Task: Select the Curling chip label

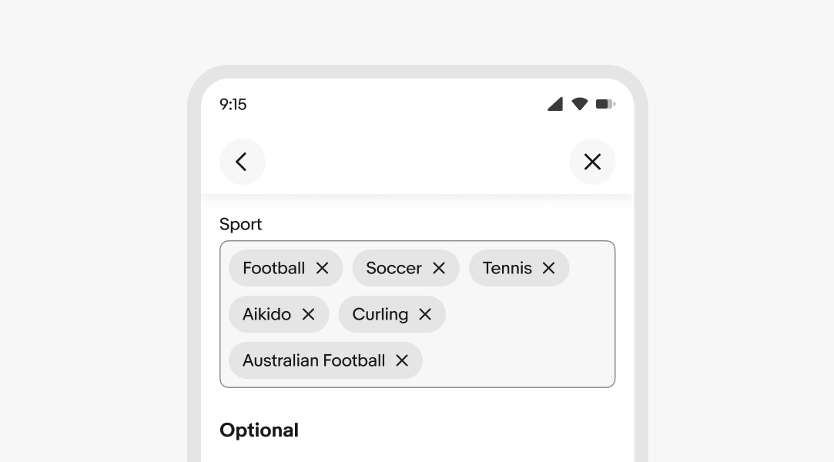Action: 380,315
